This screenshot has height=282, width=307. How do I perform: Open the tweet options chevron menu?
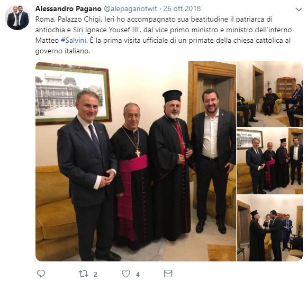point(299,10)
